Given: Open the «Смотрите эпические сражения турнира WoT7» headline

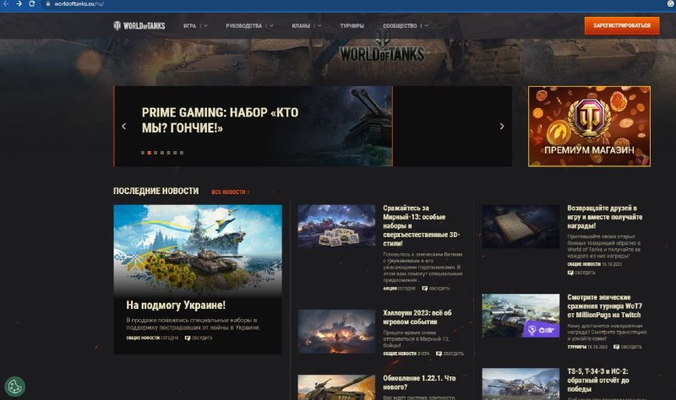Looking at the screenshot, I should (x=605, y=306).
